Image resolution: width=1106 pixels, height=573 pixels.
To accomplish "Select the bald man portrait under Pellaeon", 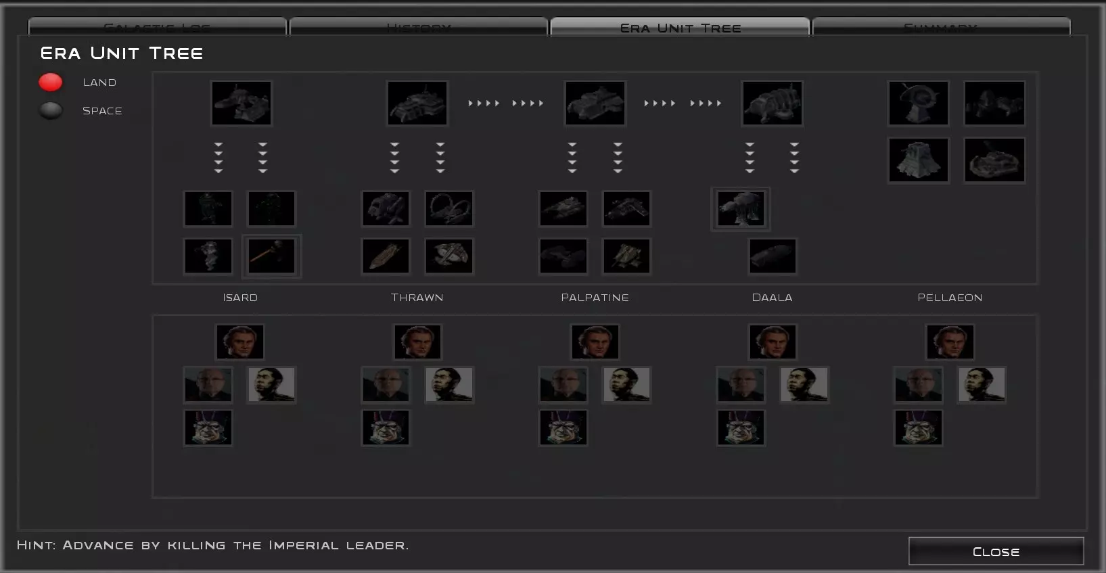I will coord(918,384).
